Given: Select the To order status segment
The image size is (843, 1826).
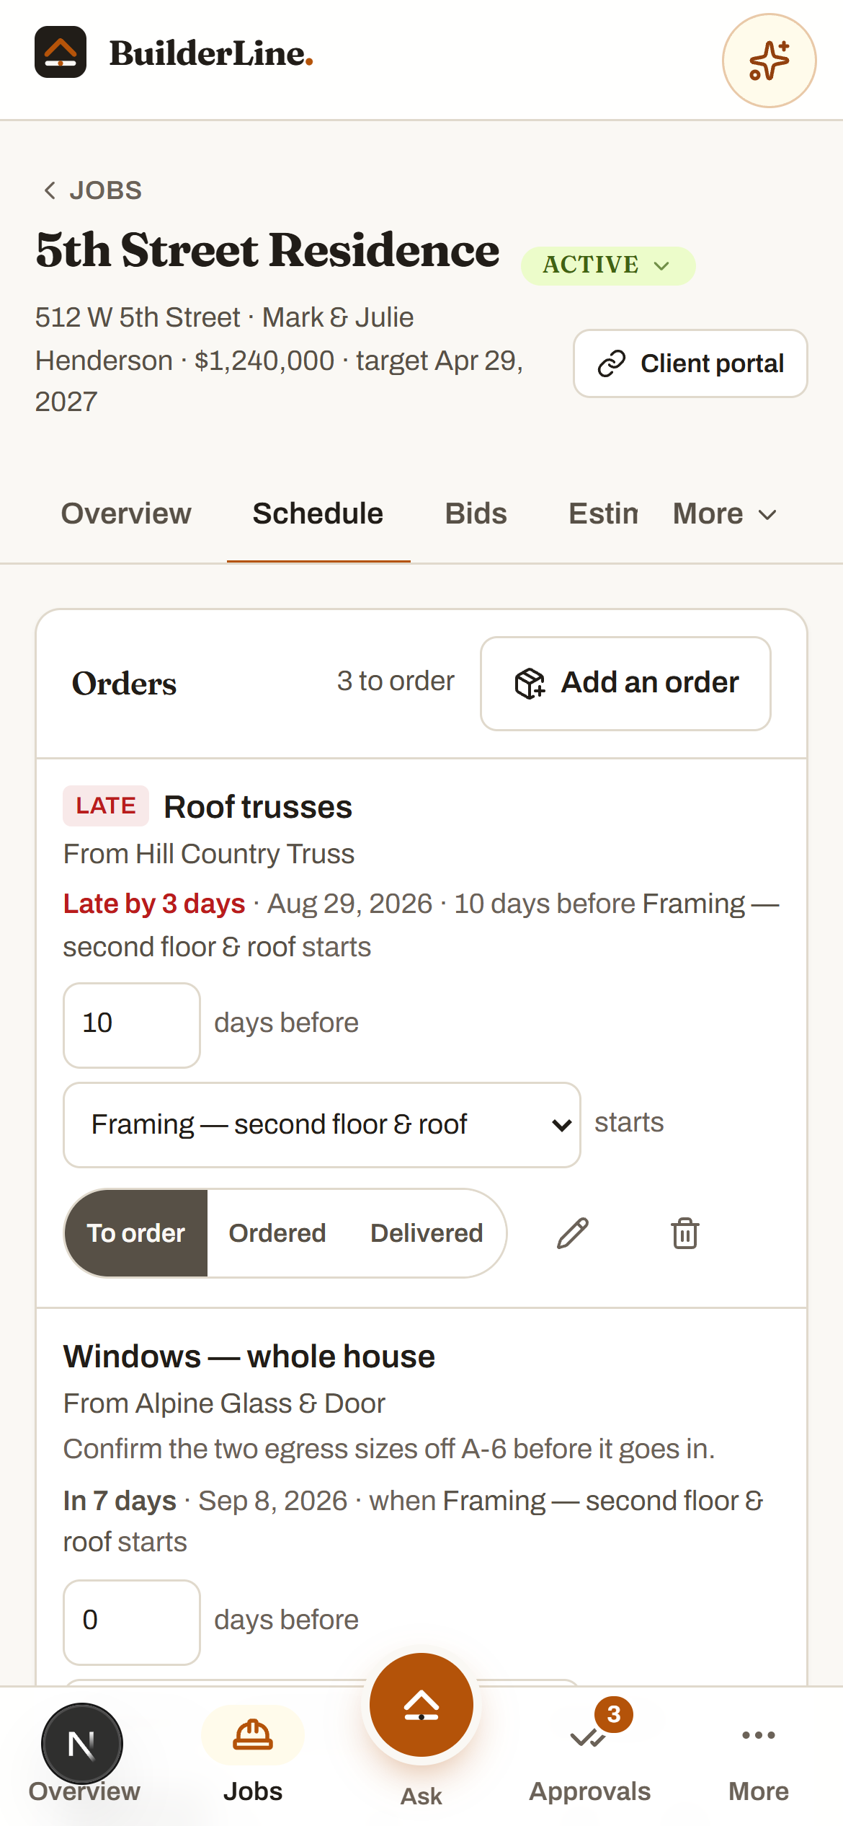Looking at the screenshot, I should click(136, 1233).
